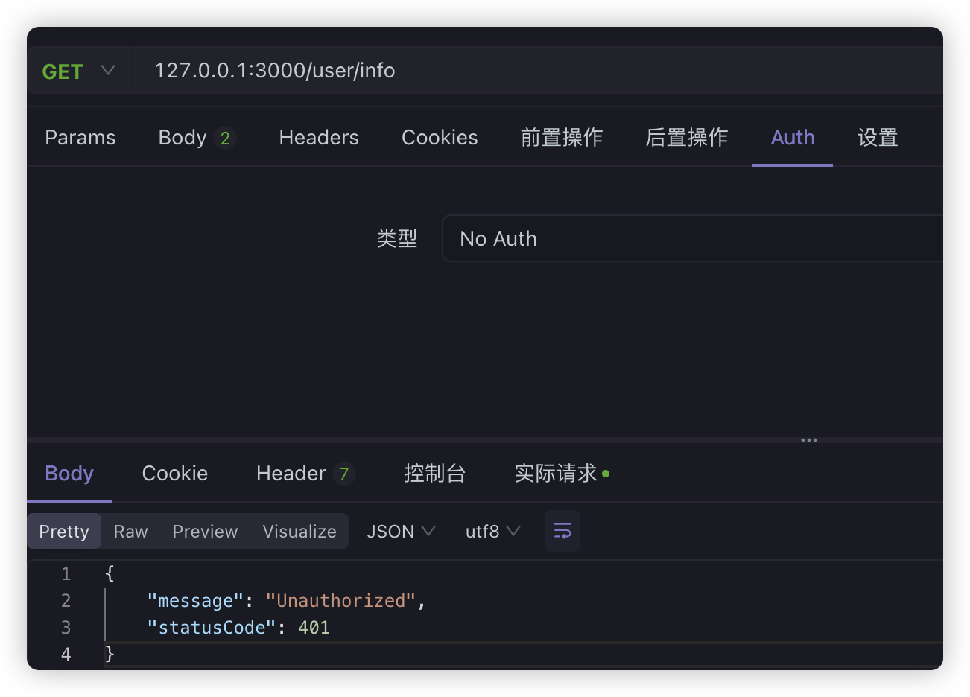The width and height of the screenshot is (970, 697).
Task: Expand the No Auth type dropdown
Action: click(693, 238)
